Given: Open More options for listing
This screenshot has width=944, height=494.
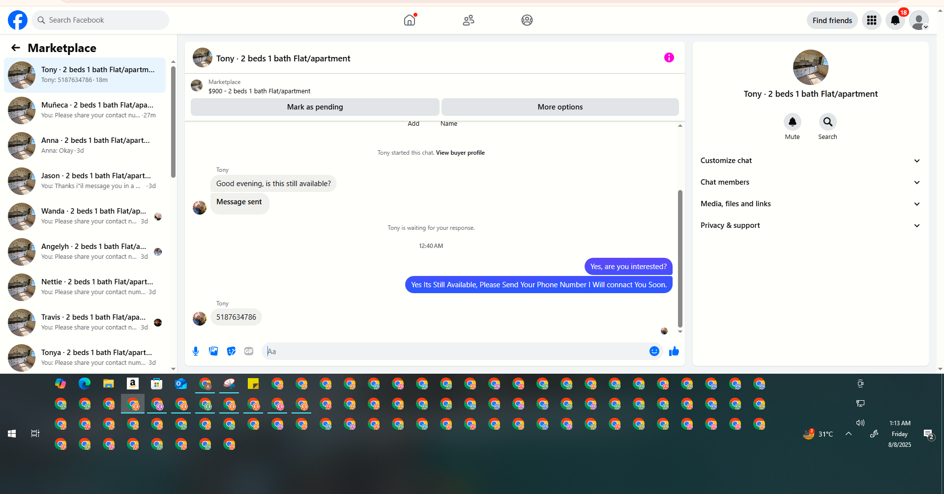Looking at the screenshot, I should [560, 107].
